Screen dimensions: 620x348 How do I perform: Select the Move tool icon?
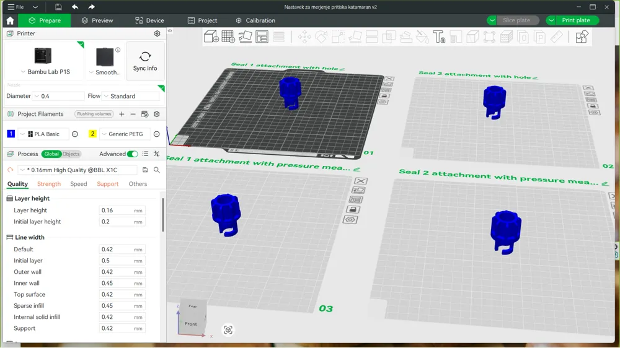[304, 37]
